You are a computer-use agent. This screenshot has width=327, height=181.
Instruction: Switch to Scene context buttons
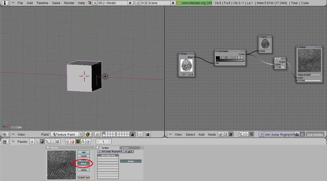click(57, 142)
